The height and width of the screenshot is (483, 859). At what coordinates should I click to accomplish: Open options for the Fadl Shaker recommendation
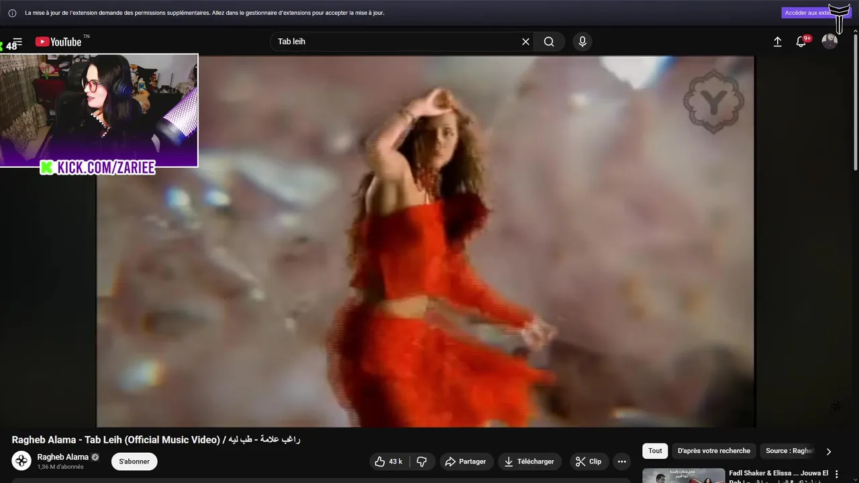click(836, 474)
